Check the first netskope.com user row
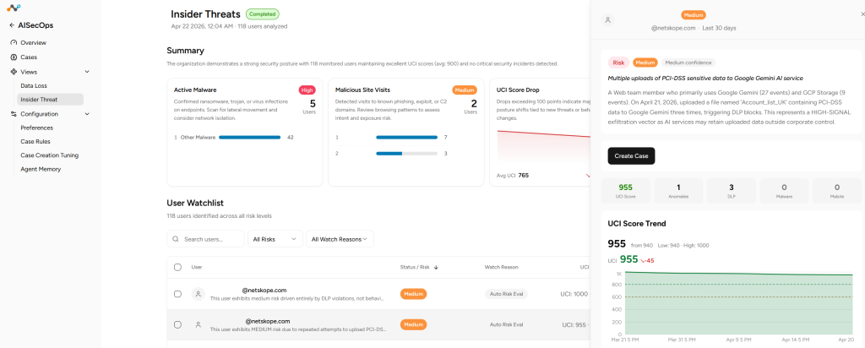 coord(177,294)
